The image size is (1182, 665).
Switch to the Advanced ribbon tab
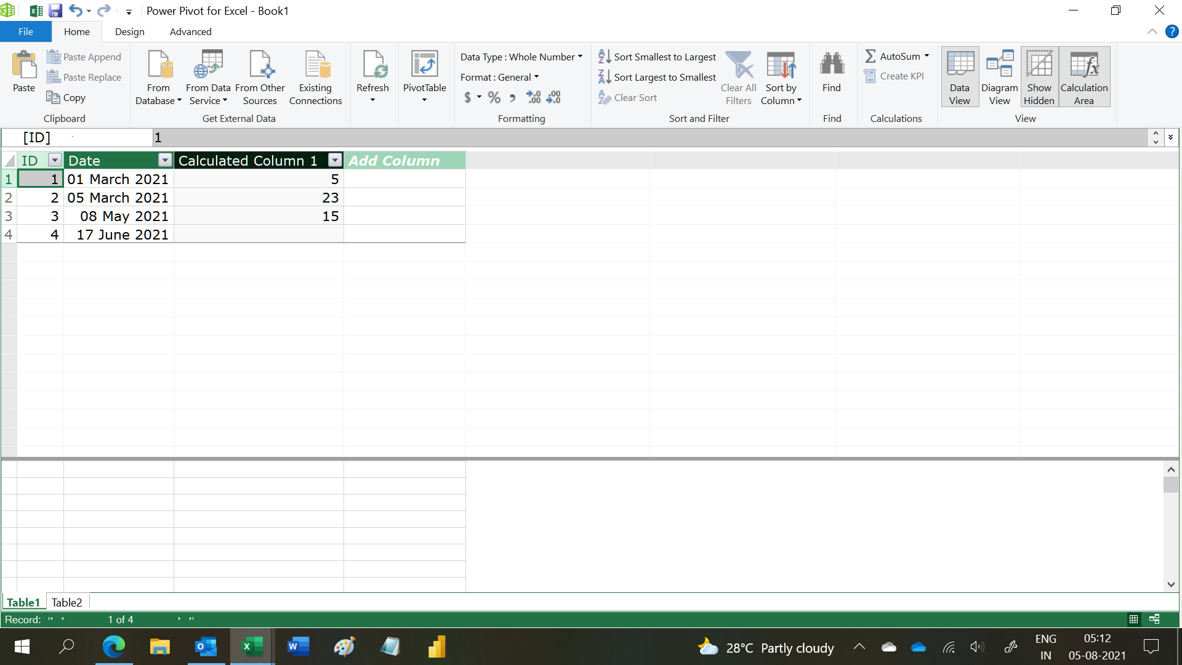[x=190, y=31]
